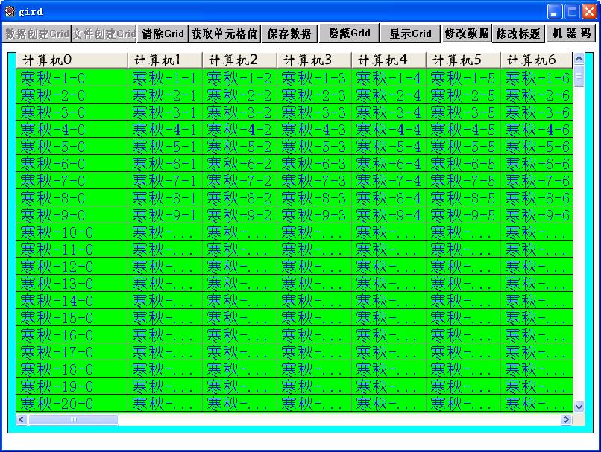Image resolution: width=601 pixels, height=452 pixels.
Task: Select cell 寒秋-4-4
Action: (388, 130)
